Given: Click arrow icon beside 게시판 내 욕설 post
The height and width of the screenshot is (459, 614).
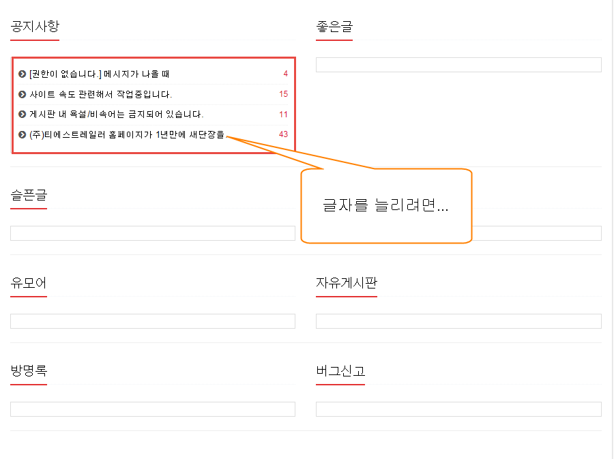Looking at the screenshot, I should click(x=23, y=115).
